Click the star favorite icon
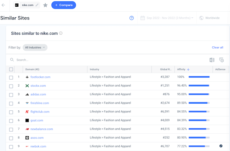The image size is (230, 151). click(x=45, y=5)
